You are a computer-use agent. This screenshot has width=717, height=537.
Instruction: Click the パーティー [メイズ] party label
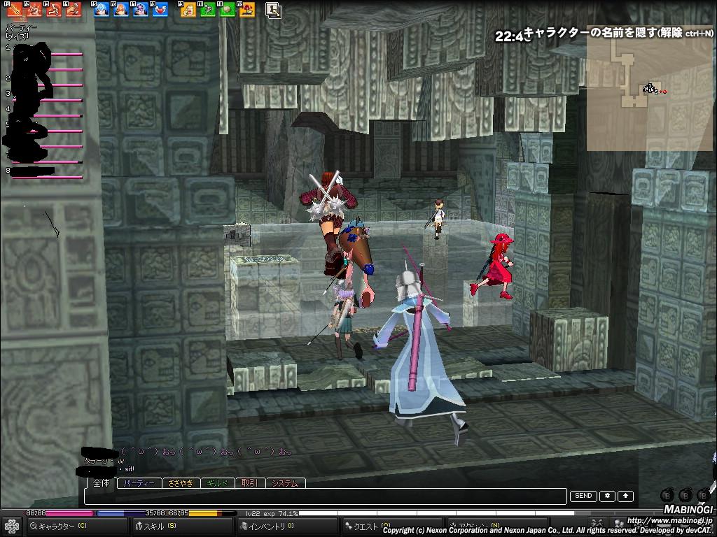point(20,31)
